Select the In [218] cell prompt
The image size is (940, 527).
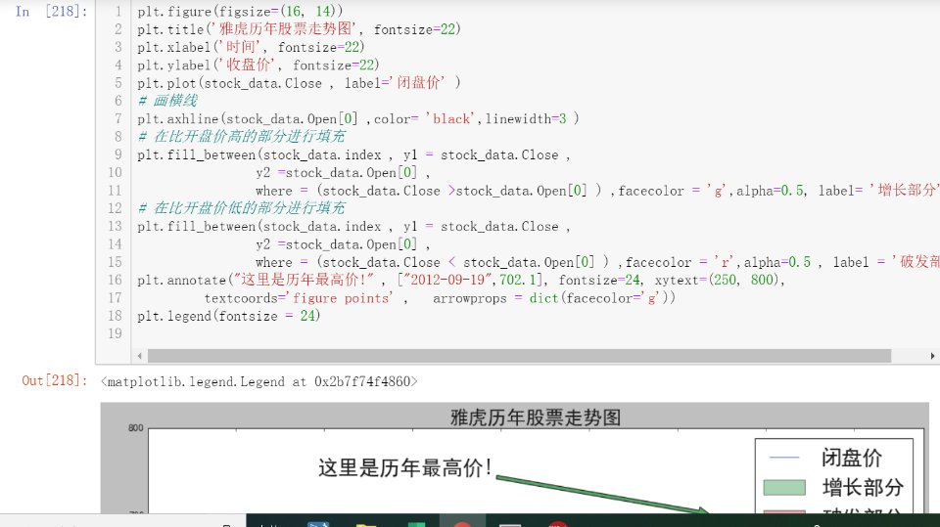click(x=52, y=12)
